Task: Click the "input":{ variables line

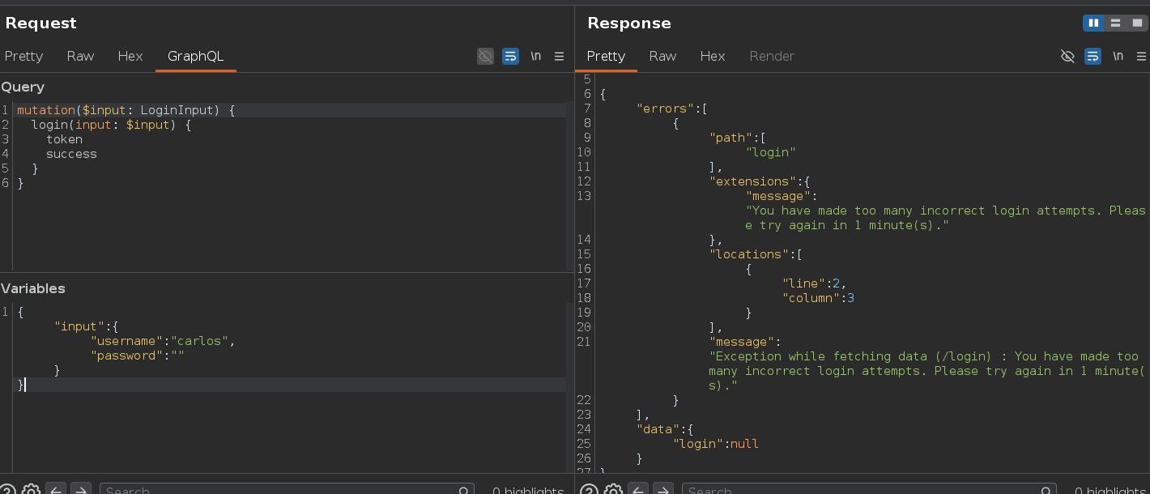Action: pyautogui.click(x=87, y=326)
